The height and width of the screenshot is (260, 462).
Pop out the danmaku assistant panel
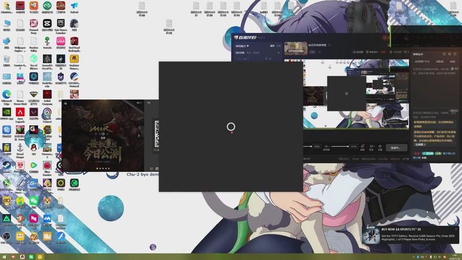click(444, 54)
